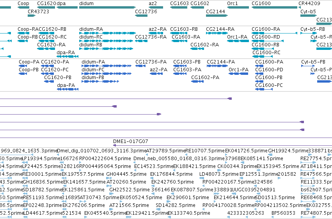Click the CG1600-PD protein label
The height and width of the screenshot is (219, 332).
(269, 70)
